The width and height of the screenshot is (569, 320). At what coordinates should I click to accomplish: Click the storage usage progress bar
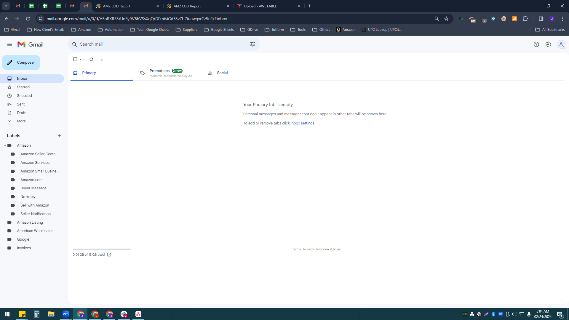click(x=102, y=249)
